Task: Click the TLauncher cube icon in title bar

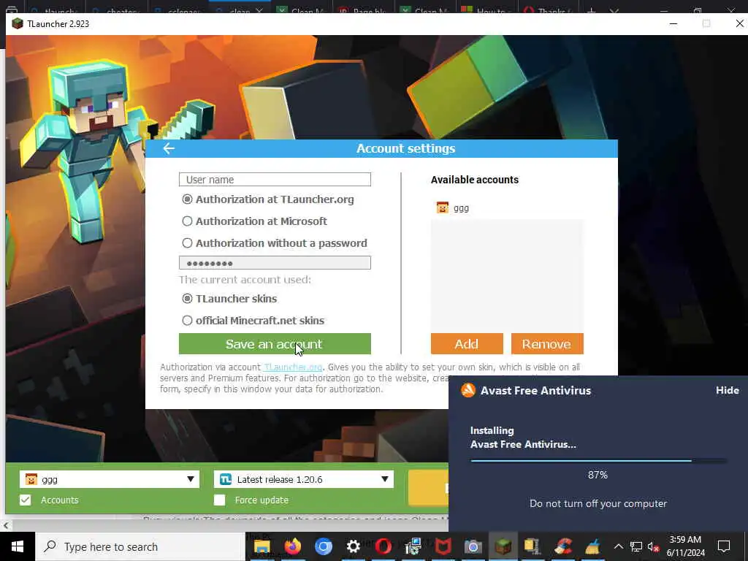Action: (18, 24)
